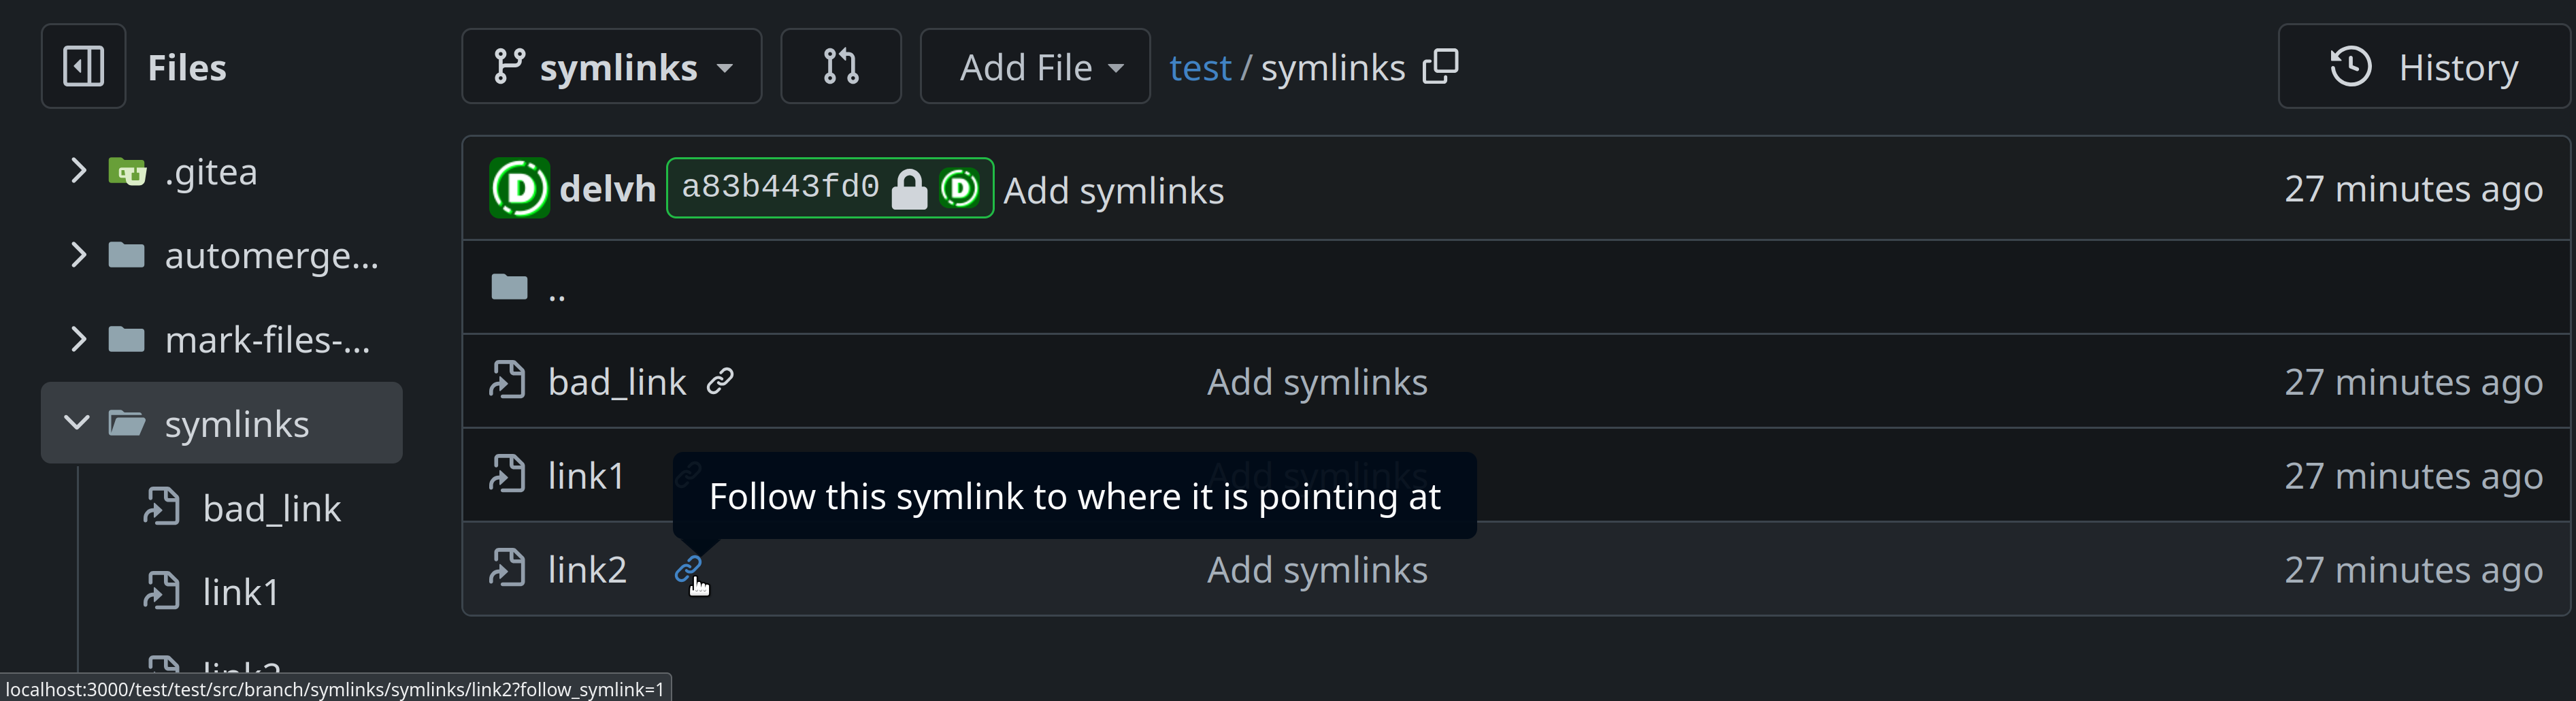
Task: Open the Add File dropdown
Action: (1035, 66)
